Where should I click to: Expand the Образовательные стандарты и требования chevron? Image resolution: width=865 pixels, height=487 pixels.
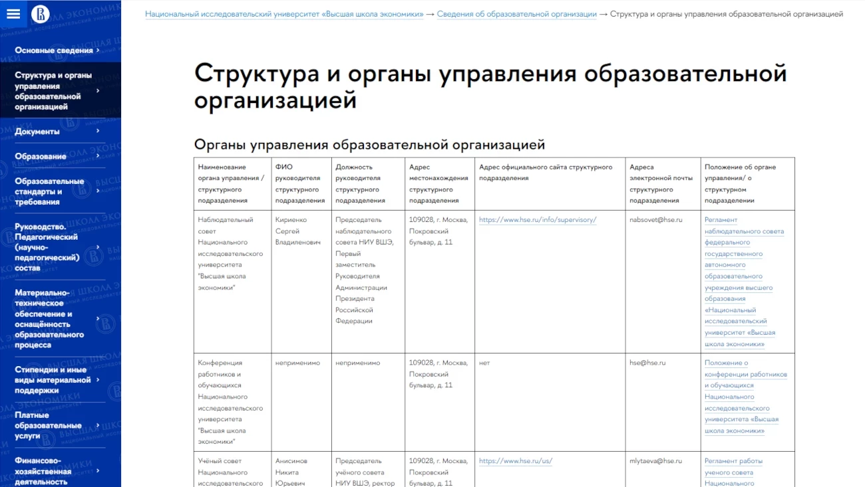[98, 191]
